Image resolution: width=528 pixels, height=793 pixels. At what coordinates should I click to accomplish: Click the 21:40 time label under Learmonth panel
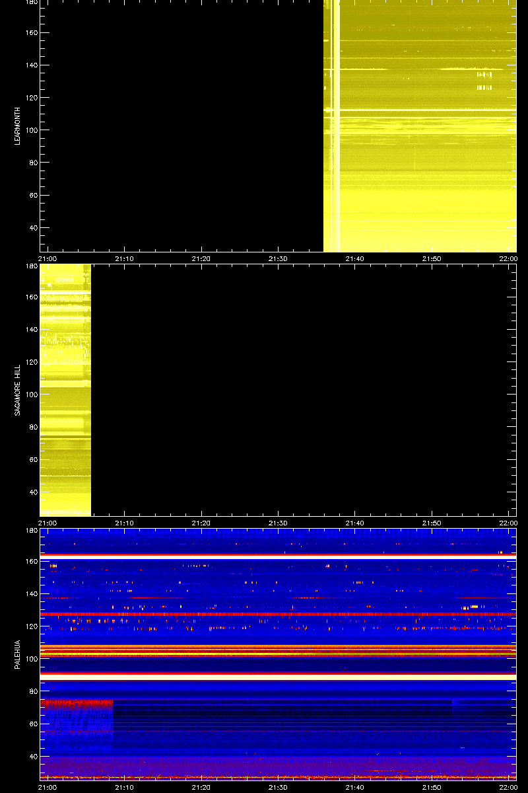[355, 259]
